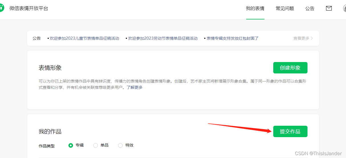Click the 提交作品 button

[x=290, y=131]
